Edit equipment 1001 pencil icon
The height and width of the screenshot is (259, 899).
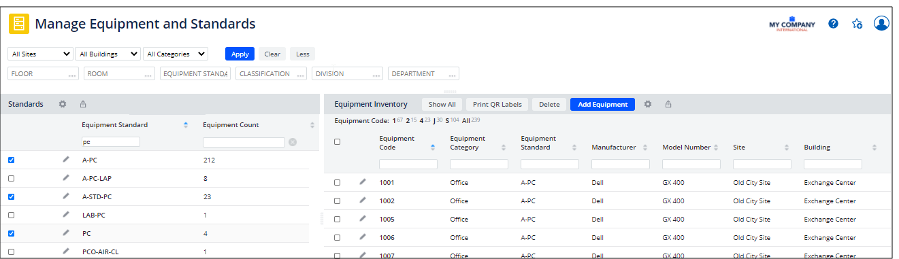coord(363,182)
